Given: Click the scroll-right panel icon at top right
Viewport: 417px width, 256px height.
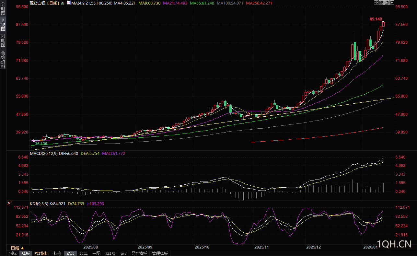Looking at the screenshot, I should coord(392,3).
